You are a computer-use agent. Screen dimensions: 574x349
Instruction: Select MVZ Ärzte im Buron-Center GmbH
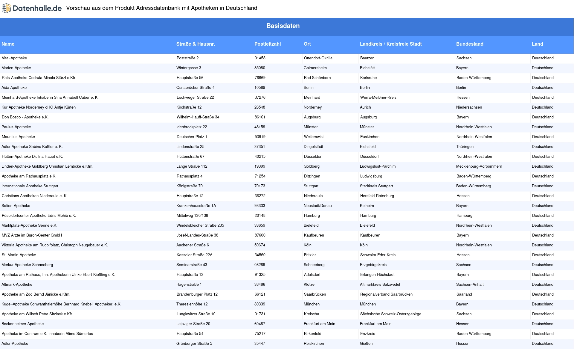pyautogui.click(x=32, y=235)
